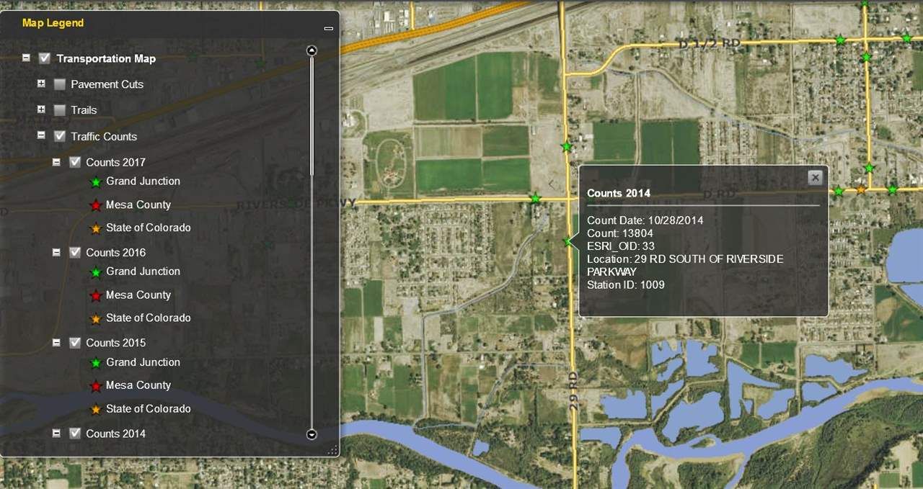Screen dimensions: 923x489
Task: Click 'Station ID: 1009' in popup
Action: pyautogui.click(x=626, y=284)
